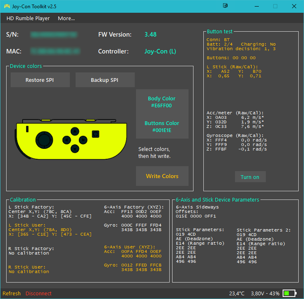This screenshot has height=299, width=304.
Task: Pick Buttons Color #001E1E swatch
Action: 162,126
